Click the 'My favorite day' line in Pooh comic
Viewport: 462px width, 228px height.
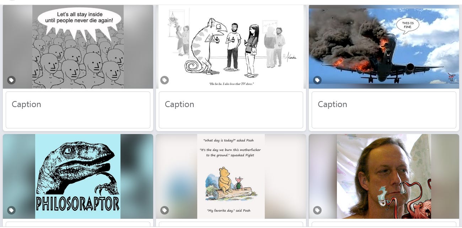point(229,210)
